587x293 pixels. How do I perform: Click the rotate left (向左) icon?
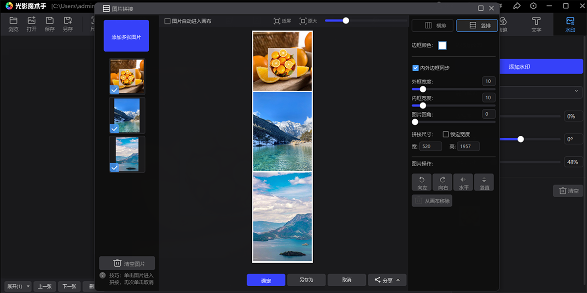(422, 180)
